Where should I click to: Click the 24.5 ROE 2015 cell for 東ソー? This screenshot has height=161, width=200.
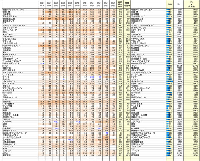[56, 52]
